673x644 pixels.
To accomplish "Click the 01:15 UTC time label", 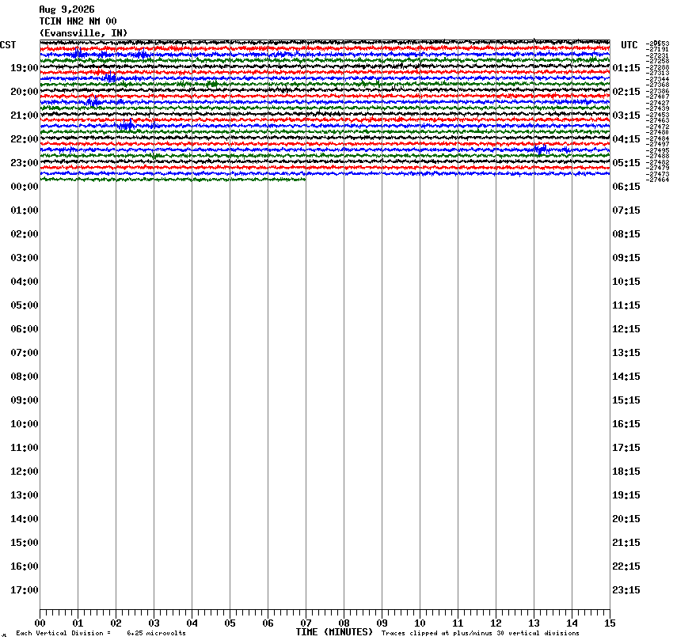I will 626,68.
